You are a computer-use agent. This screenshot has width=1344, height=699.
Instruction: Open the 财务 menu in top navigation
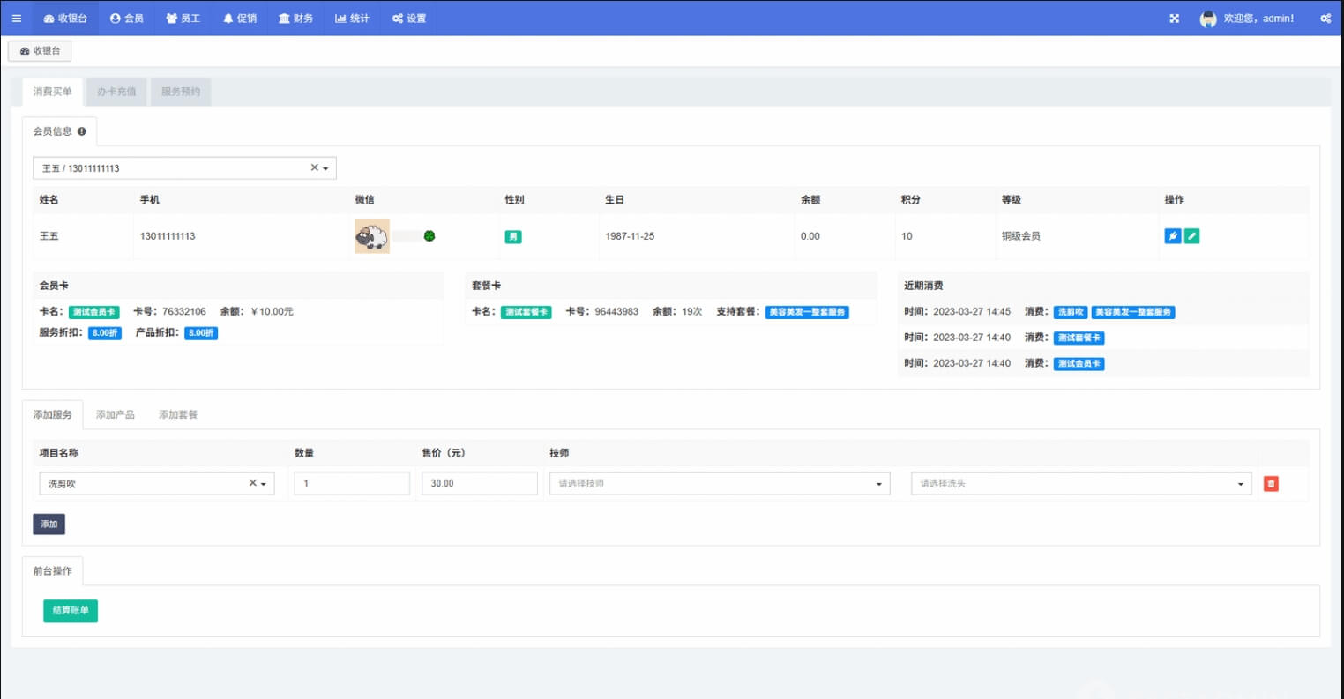[295, 19]
